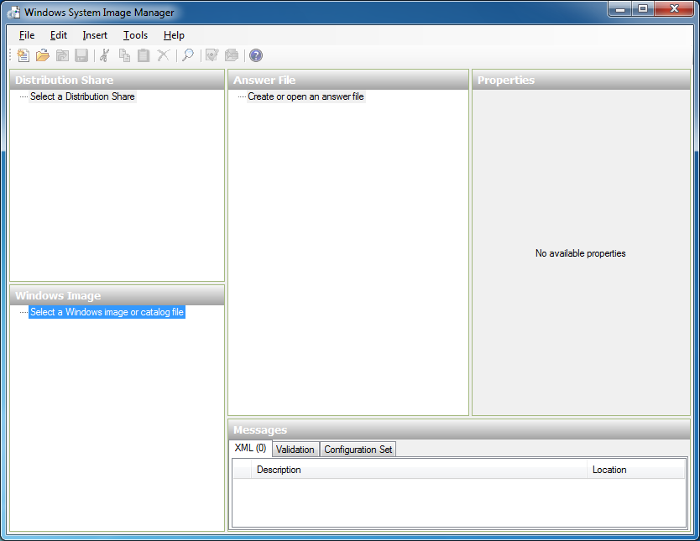Select the 'Select a Distribution Share' tree item

pyautogui.click(x=82, y=96)
